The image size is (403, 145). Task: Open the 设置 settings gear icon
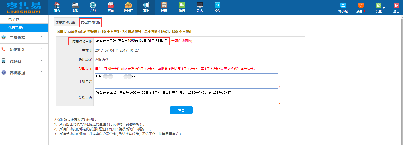379,5
